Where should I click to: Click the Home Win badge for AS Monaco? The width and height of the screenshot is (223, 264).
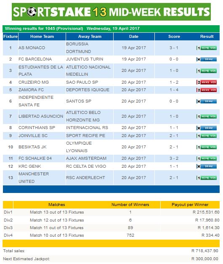[x=207, y=48]
